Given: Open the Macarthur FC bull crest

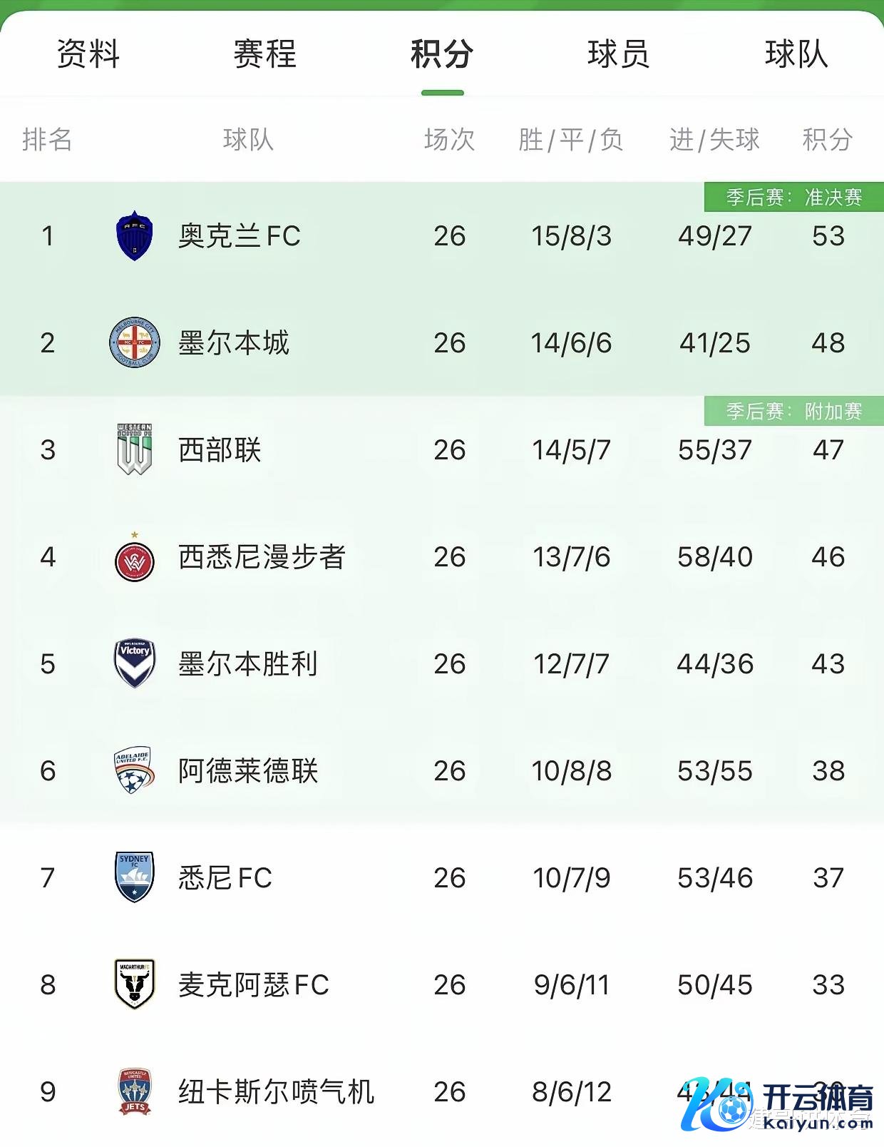Looking at the screenshot, I should tap(134, 984).
